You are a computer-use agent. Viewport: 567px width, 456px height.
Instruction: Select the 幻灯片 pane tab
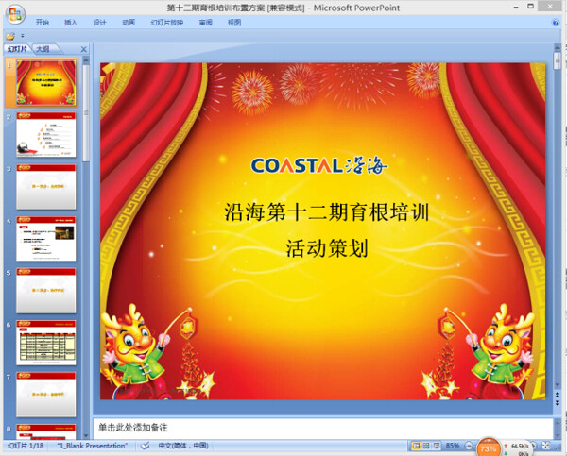pos(17,49)
